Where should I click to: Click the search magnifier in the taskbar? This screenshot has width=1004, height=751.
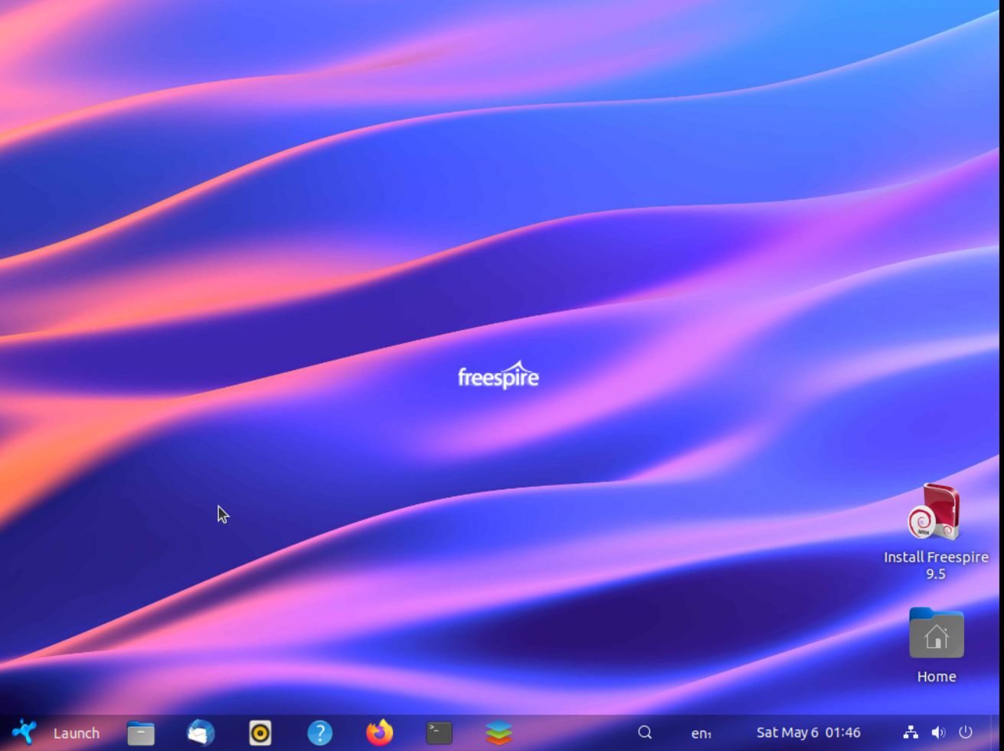click(646, 733)
